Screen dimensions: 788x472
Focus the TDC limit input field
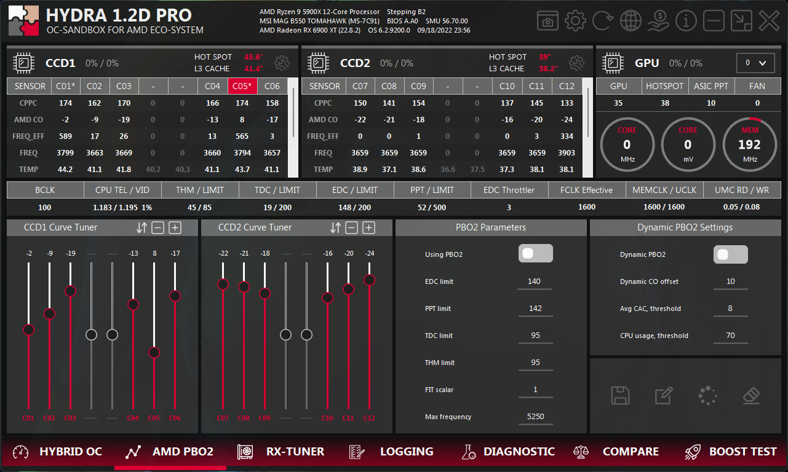click(x=535, y=336)
